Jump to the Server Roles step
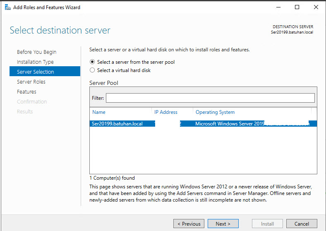 pos(31,82)
